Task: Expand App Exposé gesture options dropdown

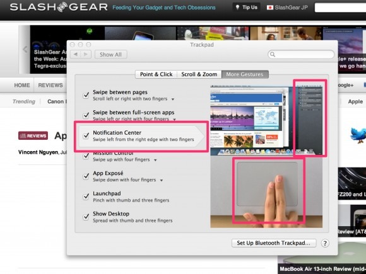Action: [x=162, y=180]
